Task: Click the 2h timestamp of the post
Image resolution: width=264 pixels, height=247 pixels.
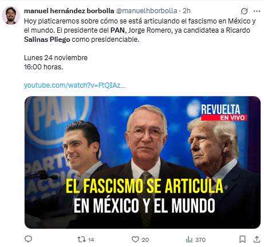Action: [187, 11]
